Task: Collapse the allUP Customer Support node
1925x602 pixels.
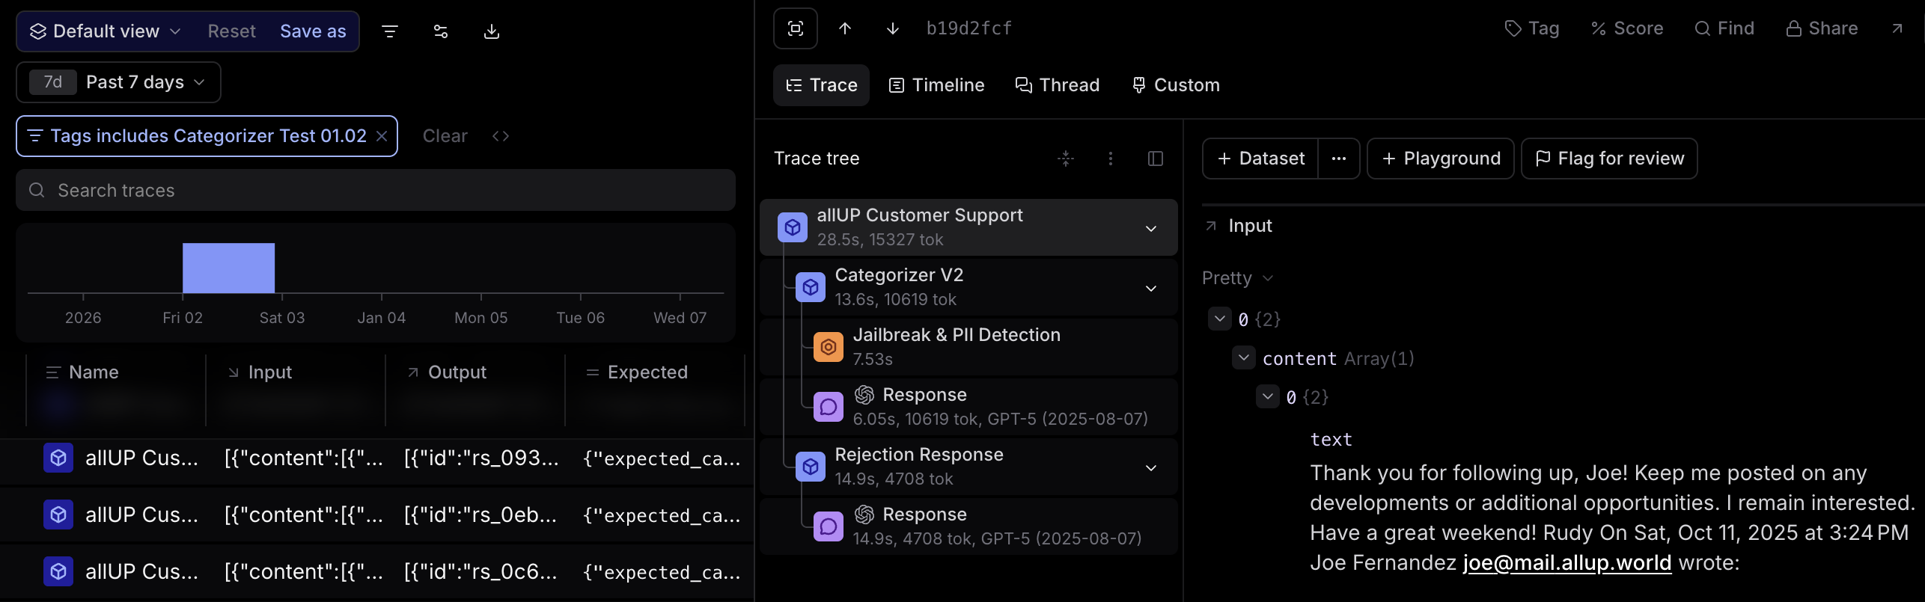Action: pos(1151,228)
